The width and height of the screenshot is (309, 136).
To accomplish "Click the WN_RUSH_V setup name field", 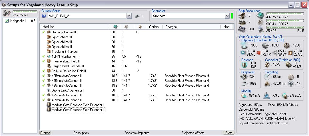I will tap(87, 16).
